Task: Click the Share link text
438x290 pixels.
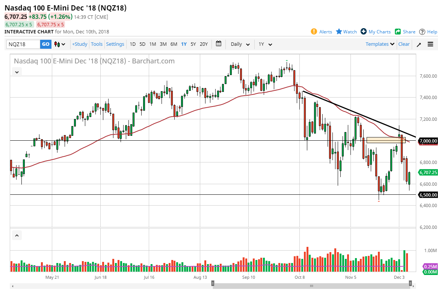Action: click(x=409, y=32)
